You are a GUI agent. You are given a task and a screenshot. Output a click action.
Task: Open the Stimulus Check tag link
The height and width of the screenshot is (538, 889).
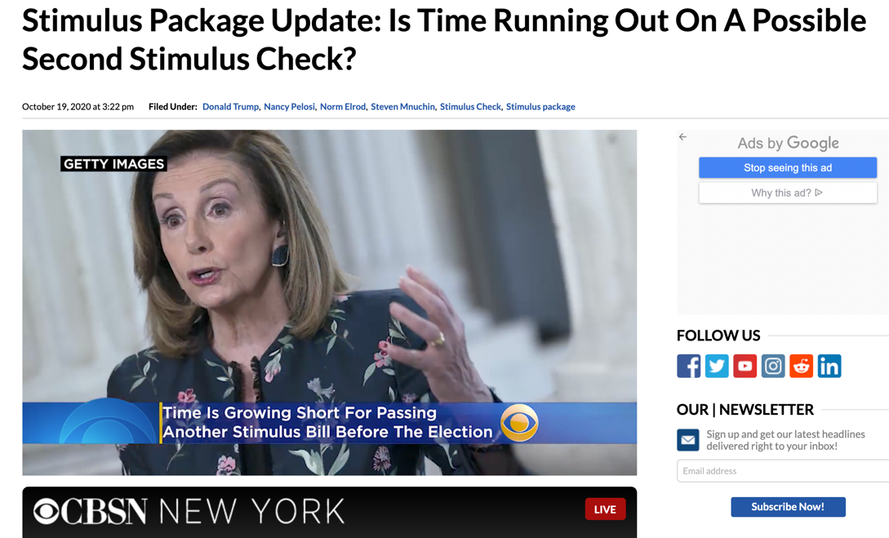pyautogui.click(x=470, y=107)
